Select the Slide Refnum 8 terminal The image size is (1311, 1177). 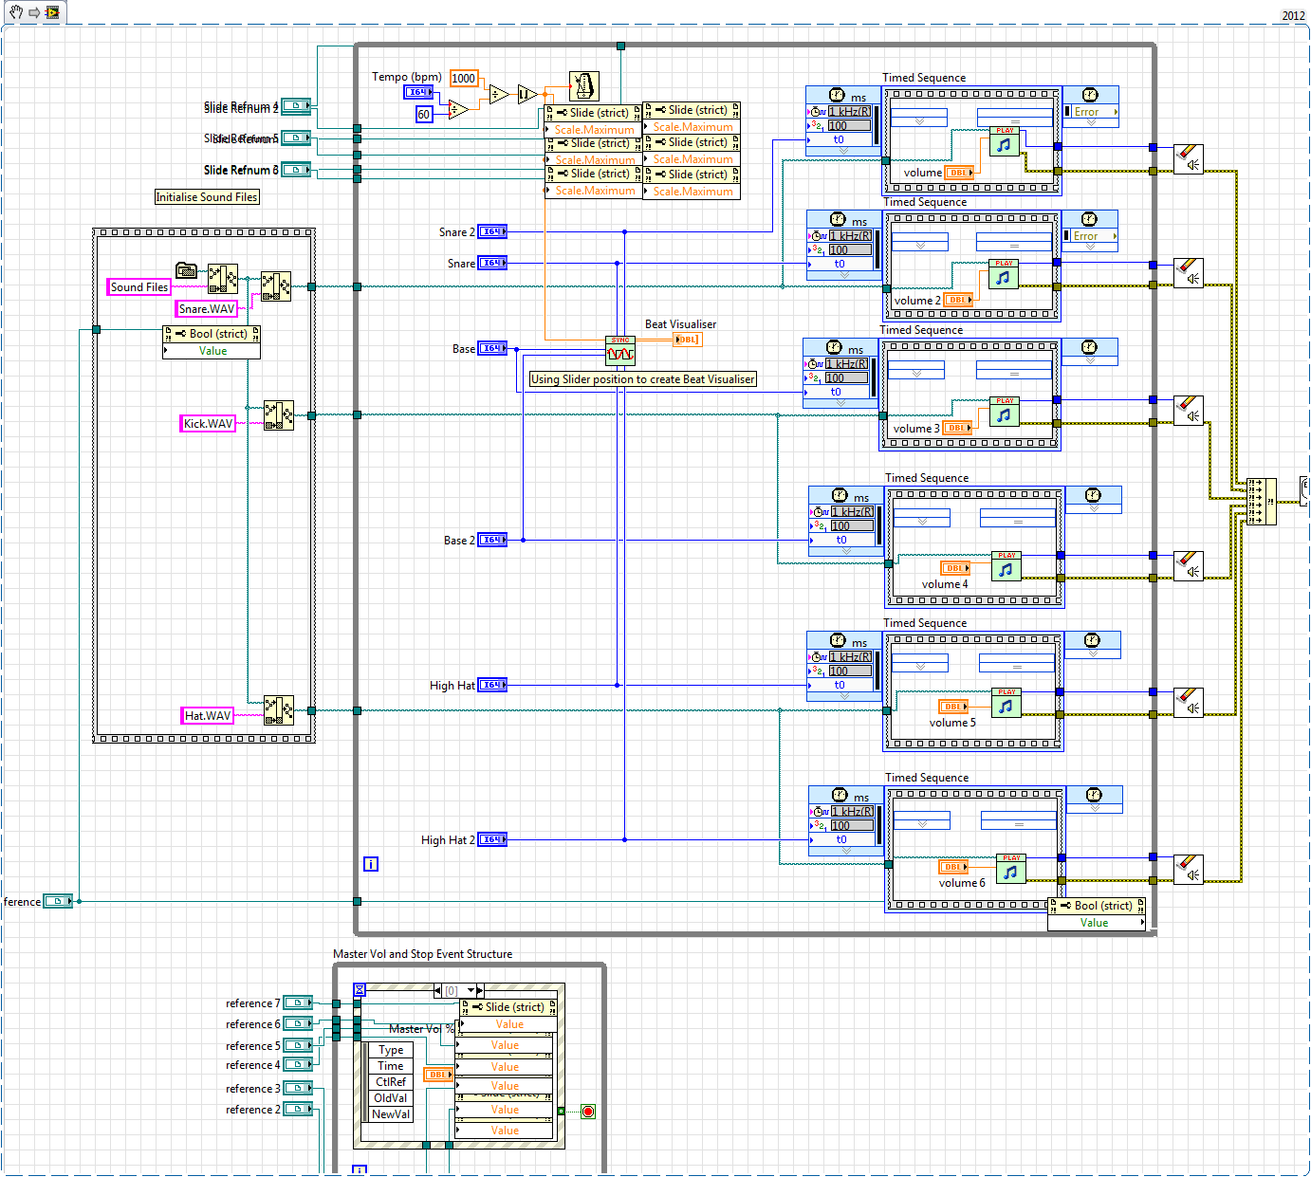click(x=296, y=170)
